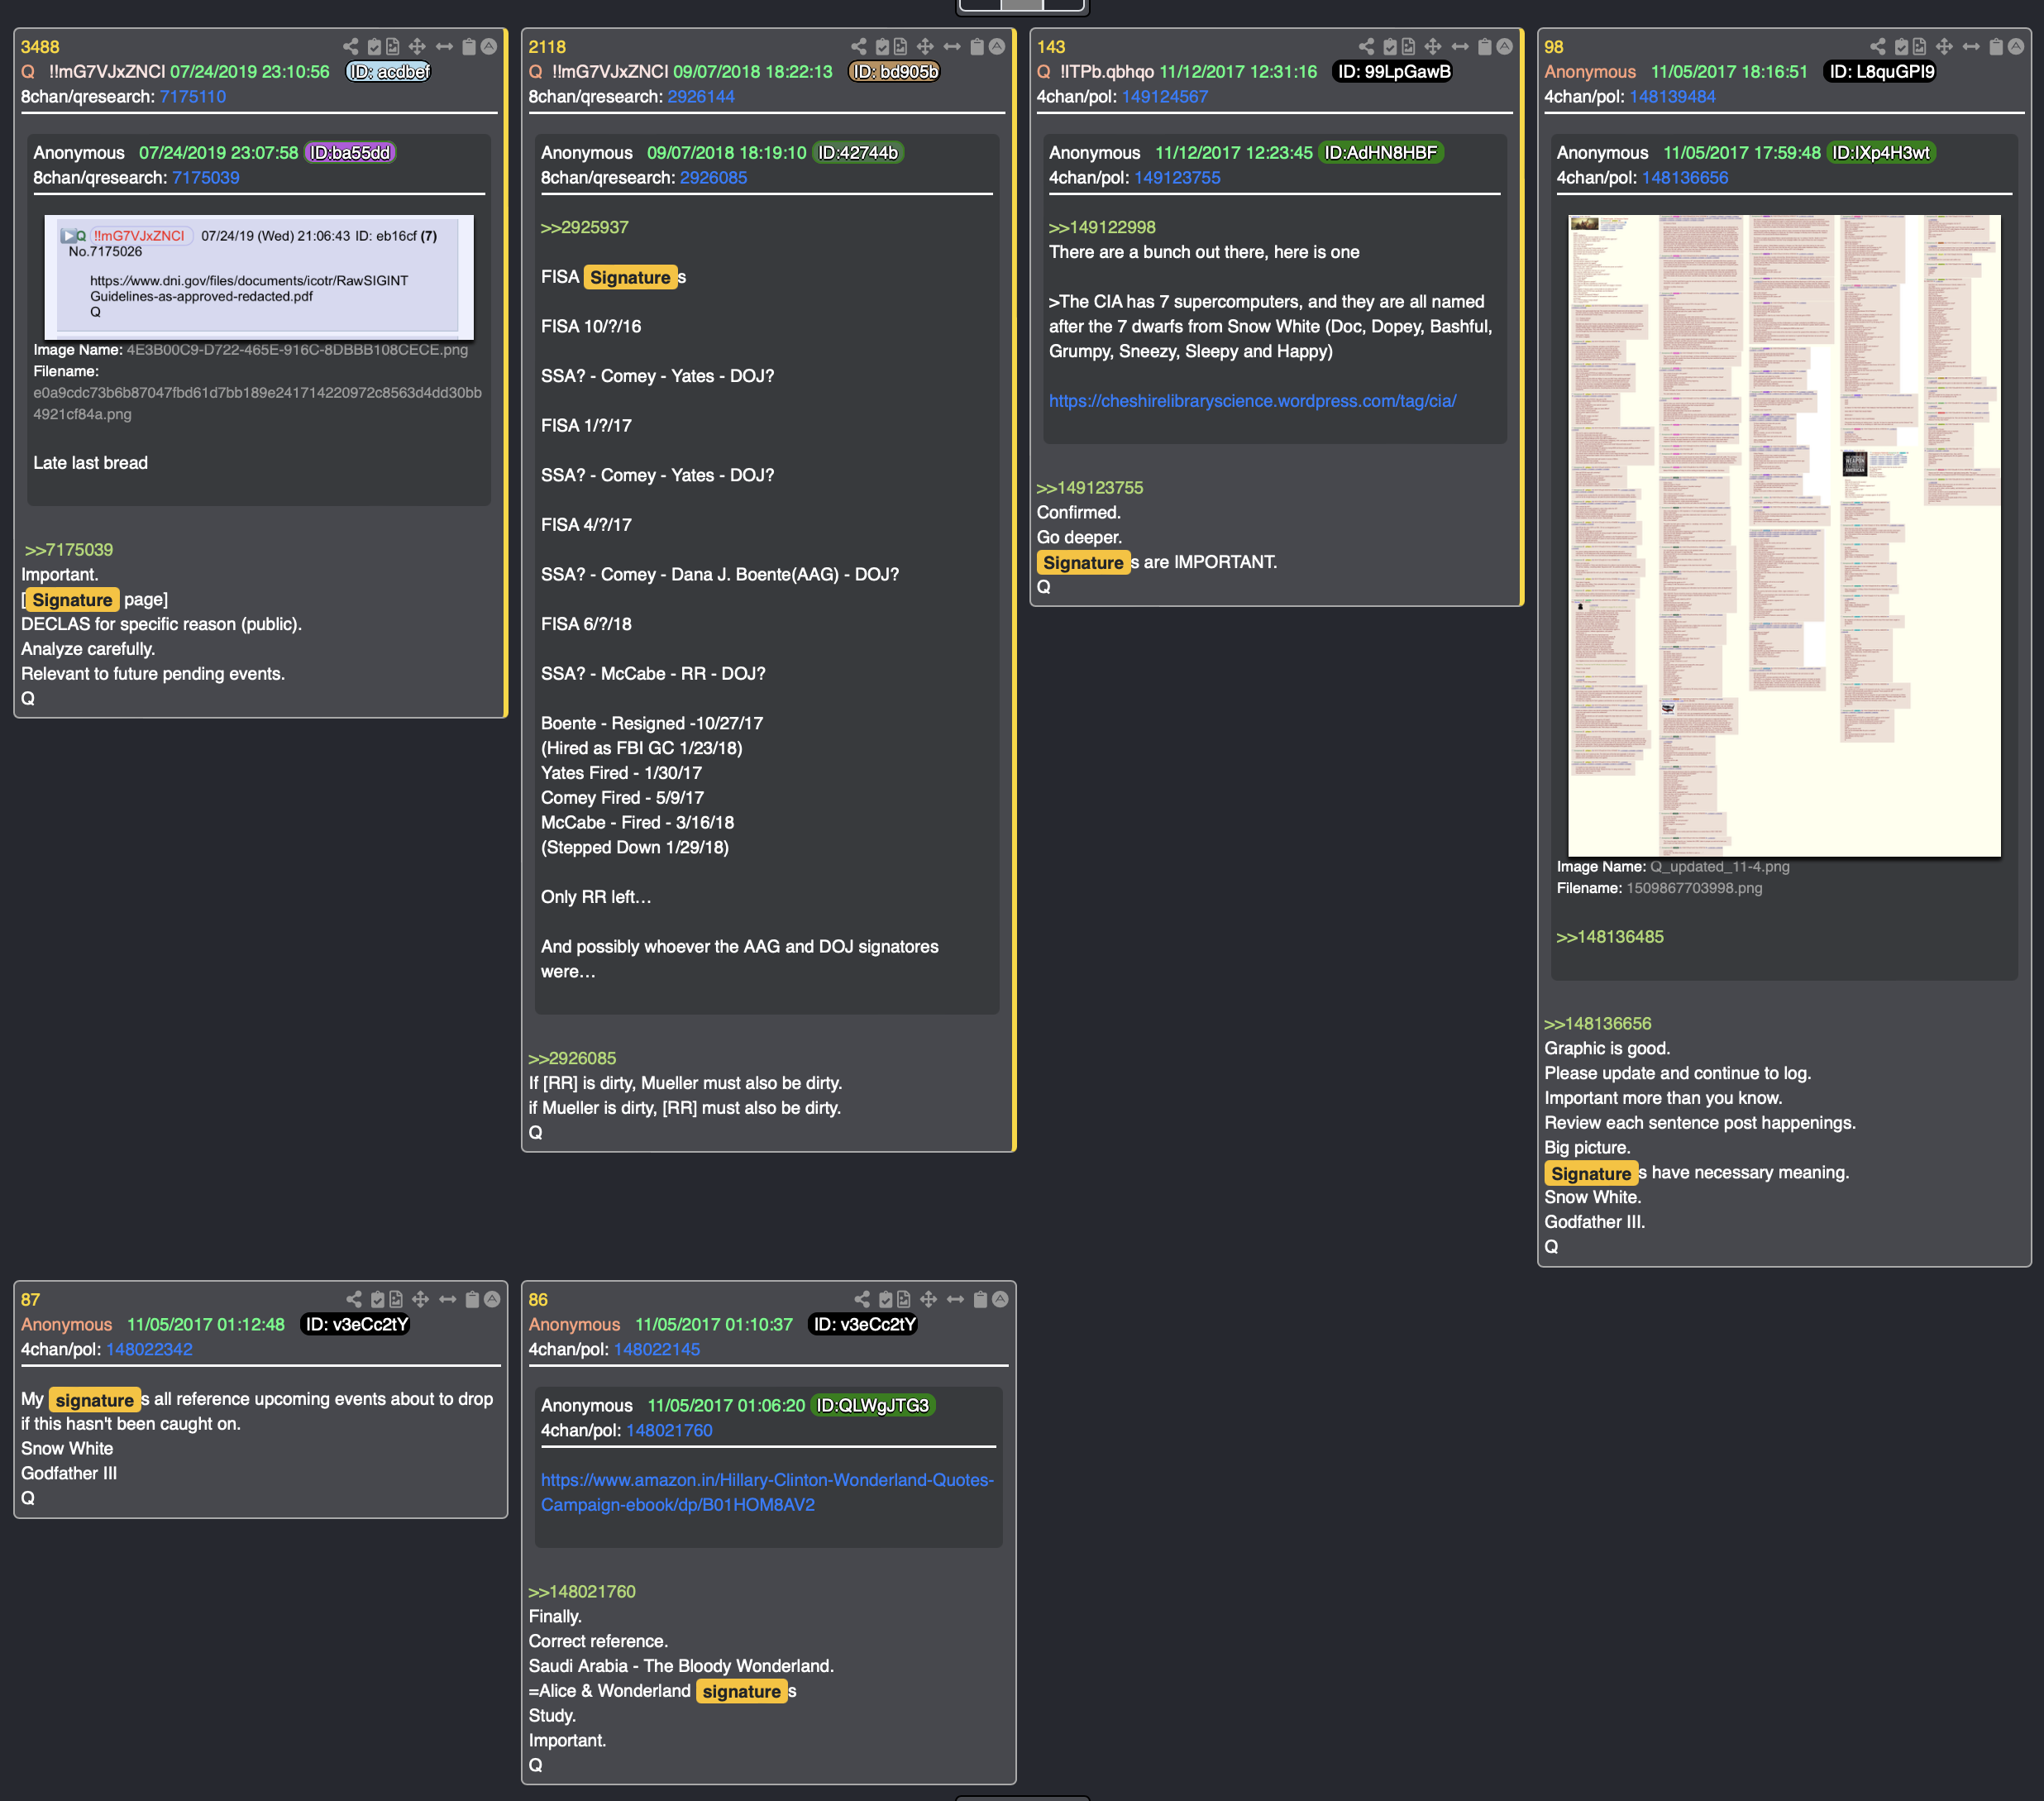The image size is (2044, 1801).
Task: Share post 98
Action: [1877, 47]
